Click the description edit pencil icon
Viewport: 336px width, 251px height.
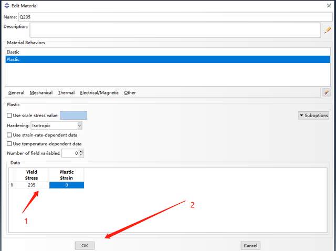coord(328,30)
